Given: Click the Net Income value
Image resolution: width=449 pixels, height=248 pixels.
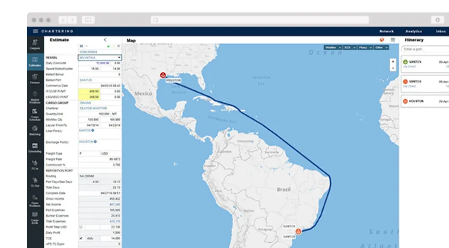Looking at the screenshot, I should (115, 204).
